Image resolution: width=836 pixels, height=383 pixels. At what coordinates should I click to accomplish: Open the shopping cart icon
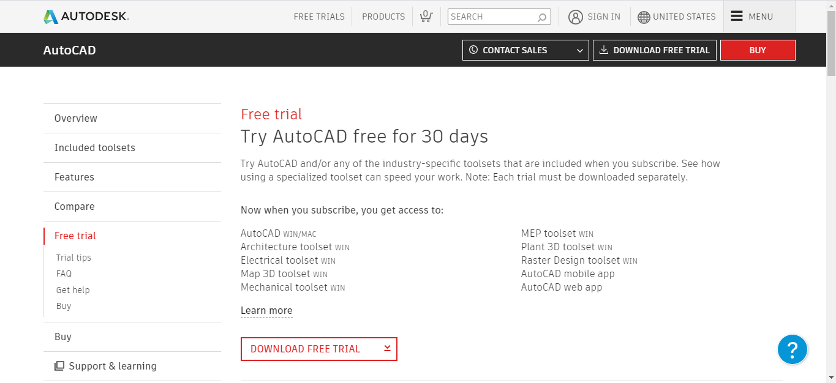[426, 17]
